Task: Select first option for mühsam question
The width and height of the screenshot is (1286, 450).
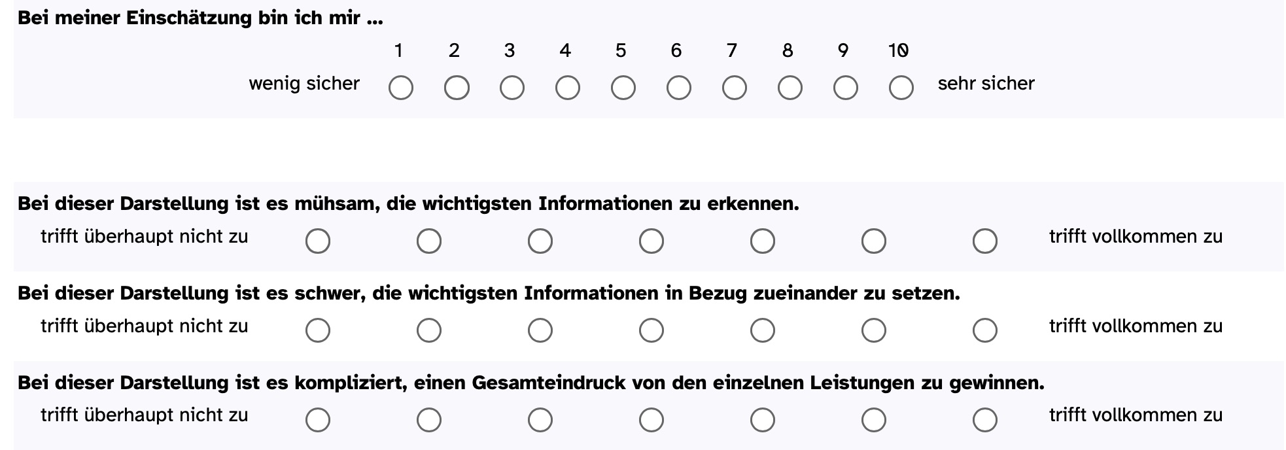Action: point(317,241)
